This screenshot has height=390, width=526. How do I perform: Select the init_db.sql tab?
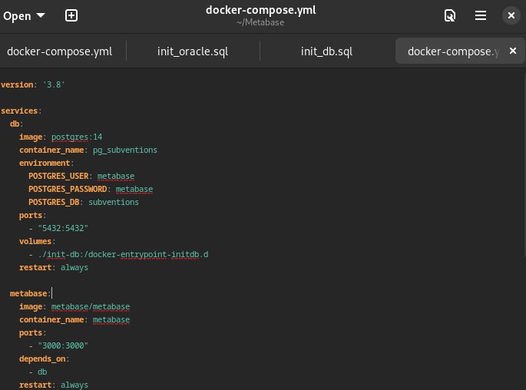tap(326, 51)
